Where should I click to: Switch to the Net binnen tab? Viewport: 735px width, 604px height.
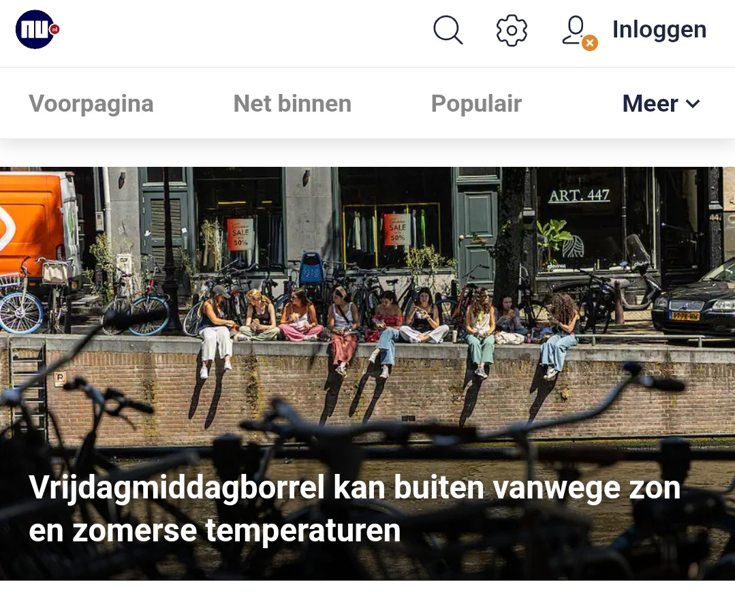pyautogui.click(x=292, y=104)
